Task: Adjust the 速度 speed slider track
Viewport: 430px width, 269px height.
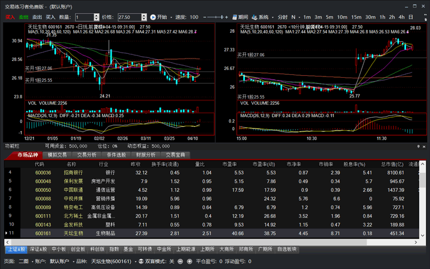Action: click(x=216, y=17)
